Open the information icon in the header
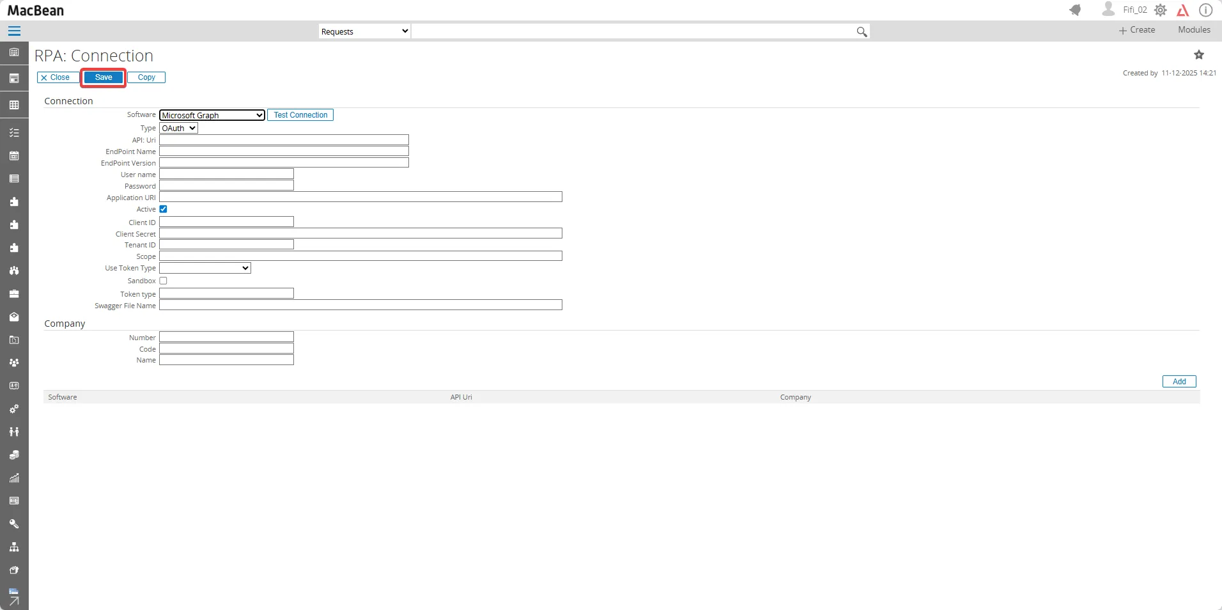The height and width of the screenshot is (610, 1222). (1207, 10)
